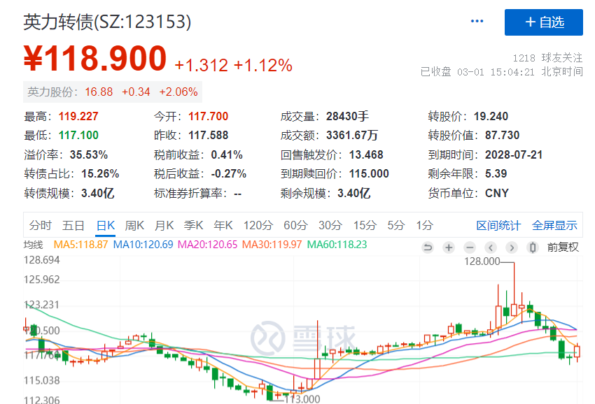Click the 128.694 y-axis price label
The height and width of the screenshot is (404, 595).
pos(42,260)
